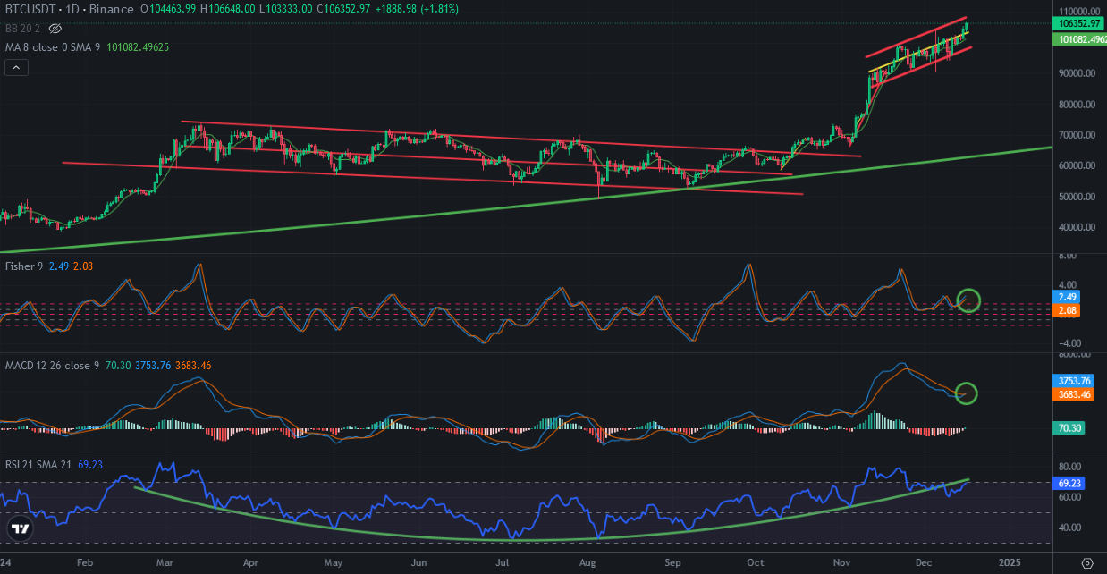
Task: Click the 40000.00 price axis label
Action: pos(1078,227)
